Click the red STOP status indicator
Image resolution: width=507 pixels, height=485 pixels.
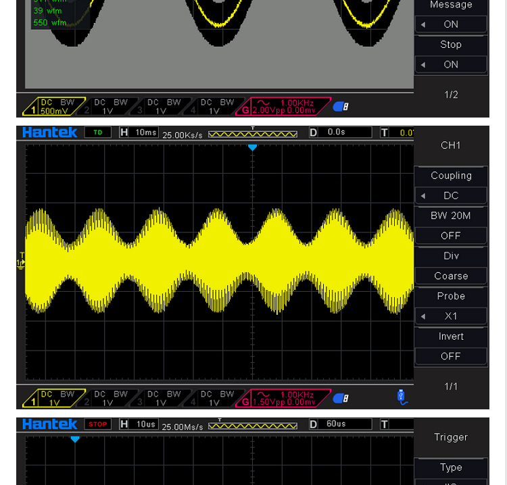pyautogui.click(x=98, y=424)
